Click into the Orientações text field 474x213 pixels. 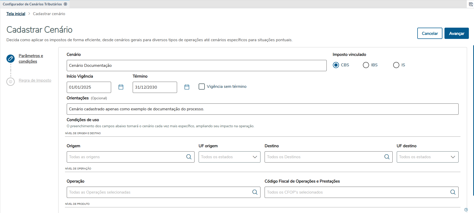262,109
